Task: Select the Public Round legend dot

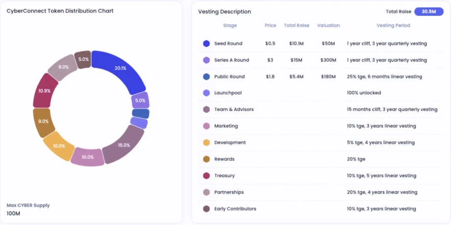Action: 206,77
